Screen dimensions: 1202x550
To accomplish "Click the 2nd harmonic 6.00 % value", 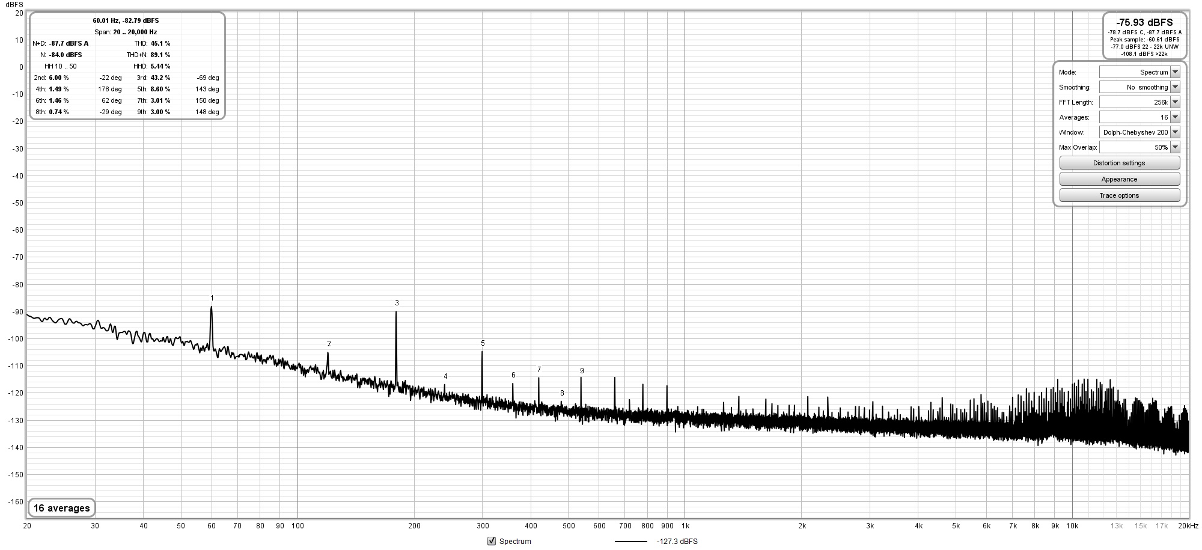I will (x=59, y=78).
